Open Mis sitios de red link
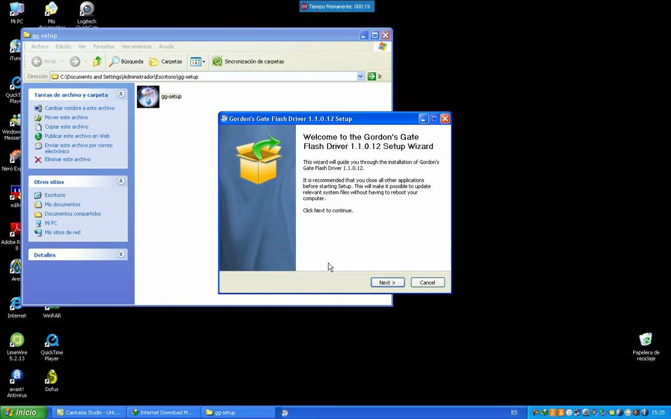 click(62, 233)
